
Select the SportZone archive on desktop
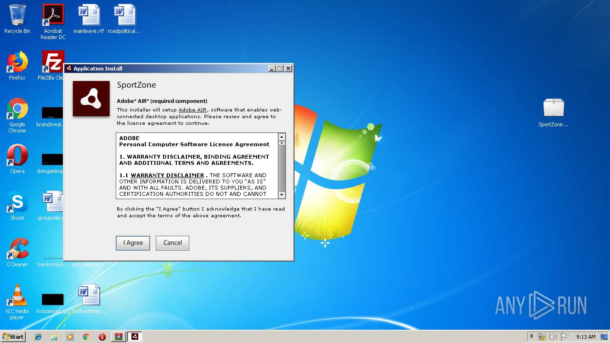[x=553, y=113]
